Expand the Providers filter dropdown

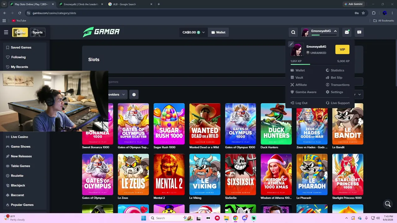click(118, 94)
